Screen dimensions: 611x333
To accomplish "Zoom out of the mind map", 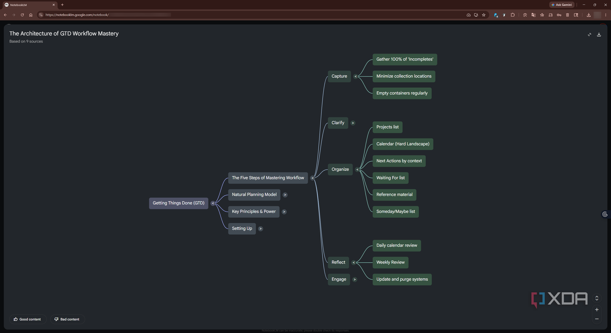I will click(x=597, y=319).
